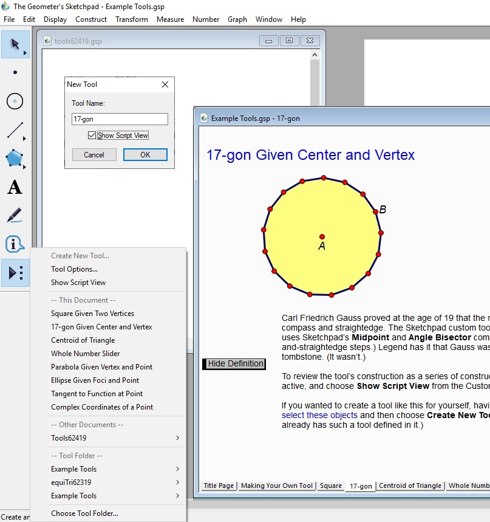Click OK in the New Tool dialog
Image resolution: width=490 pixels, height=522 pixels.
click(145, 155)
